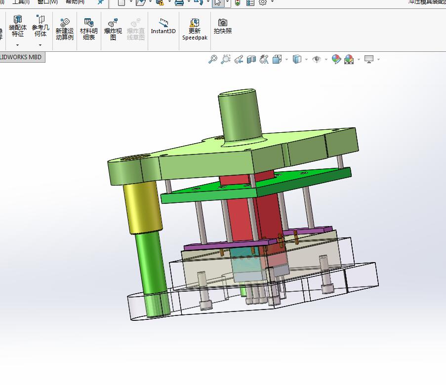
Task: Click 更新 Speedpak button
Action: [195, 29]
